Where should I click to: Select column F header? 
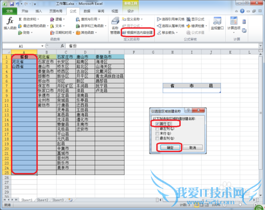click(x=134, y=52)
